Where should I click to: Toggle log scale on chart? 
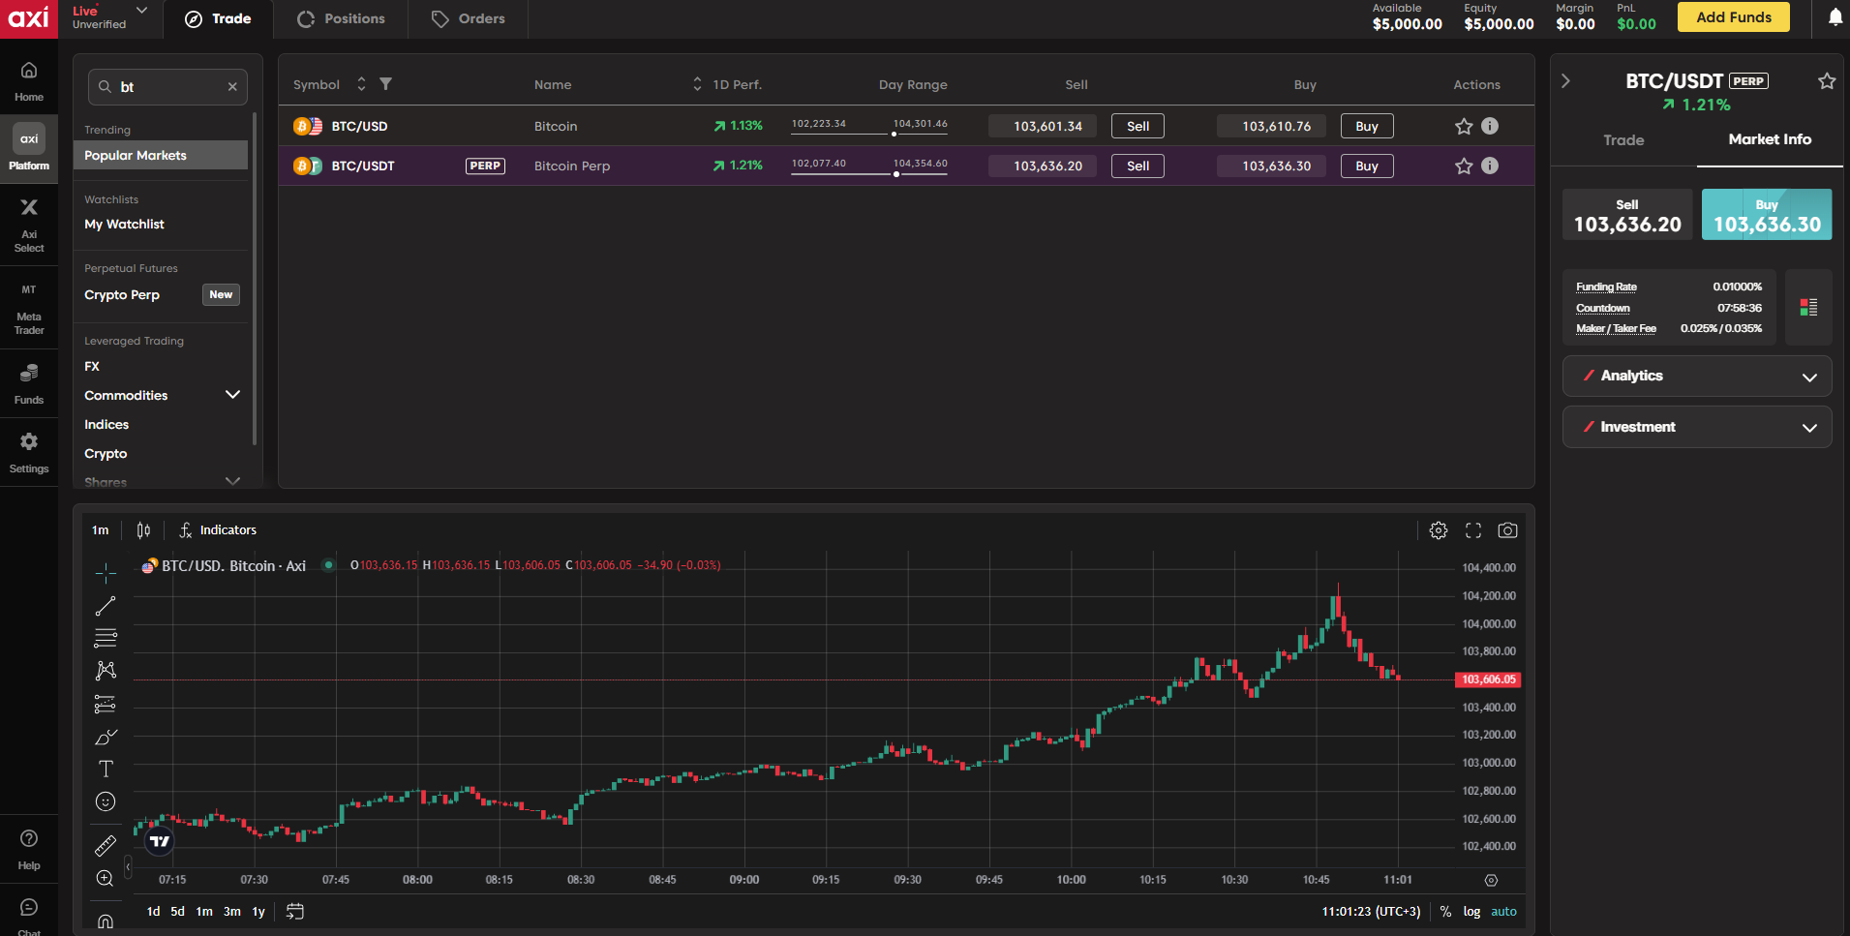click(x=1471, y=911)
